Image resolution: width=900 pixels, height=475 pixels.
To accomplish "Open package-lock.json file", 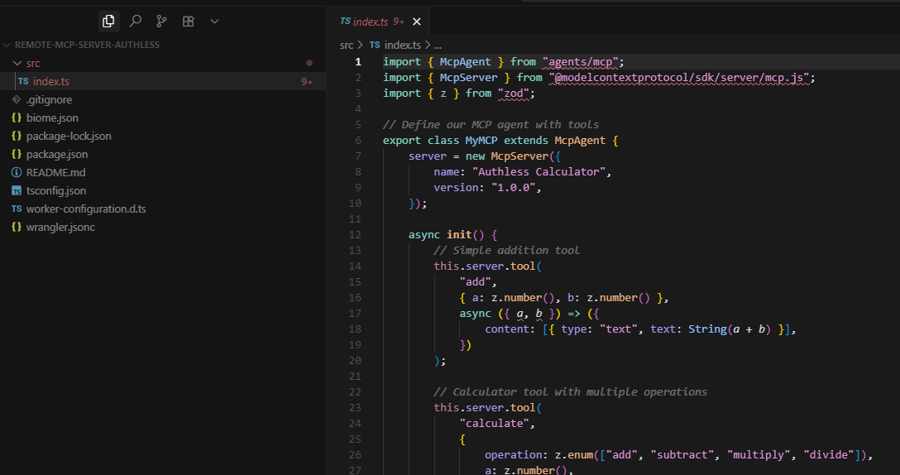I will click(x=69, y=136).
